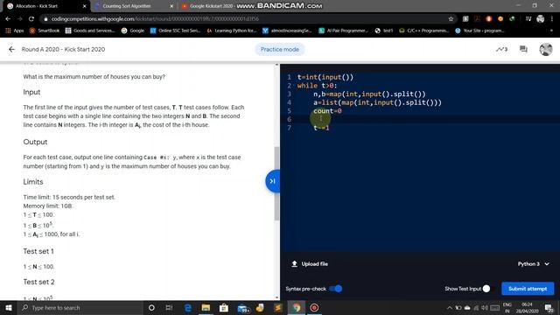Open the Apps bookmarks shortcut
Screen dimensions: 560x315
pyautogui.click(x=15, y=31)
